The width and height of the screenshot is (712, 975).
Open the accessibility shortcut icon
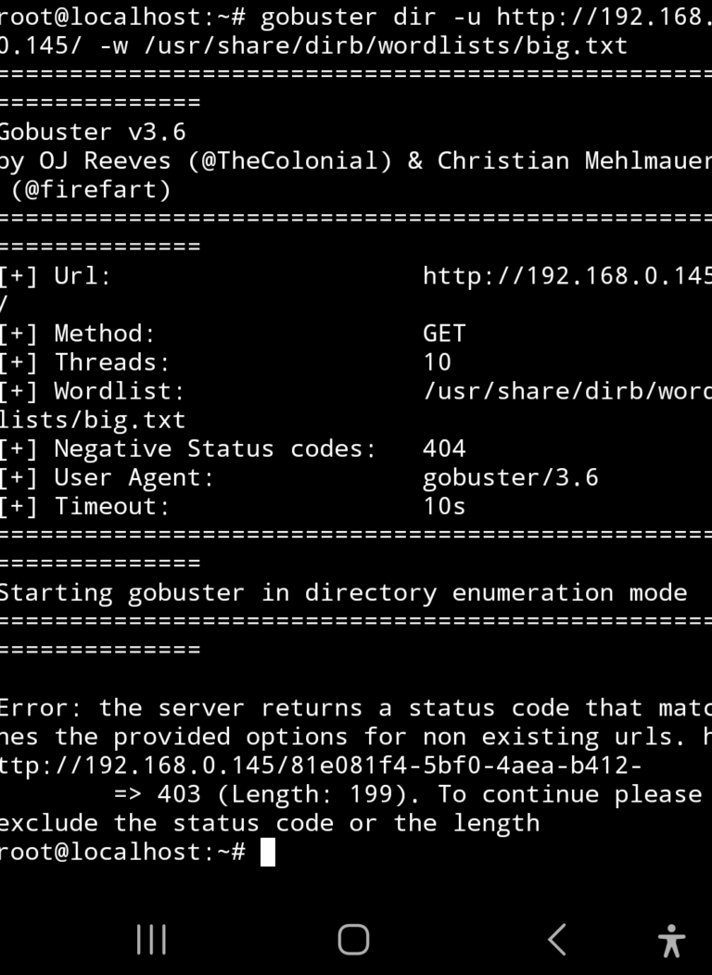tap(671, 941)
